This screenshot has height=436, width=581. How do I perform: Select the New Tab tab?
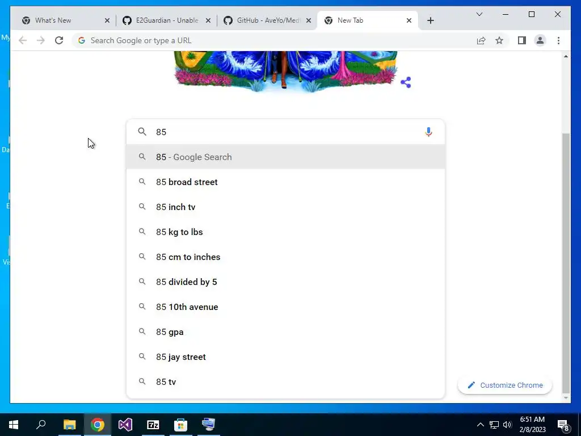367,20
